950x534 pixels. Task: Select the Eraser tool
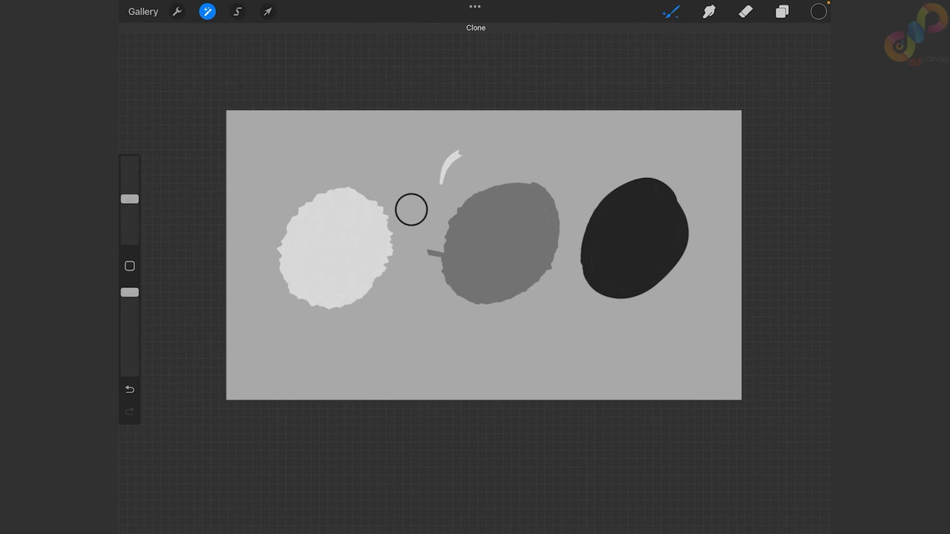pyautogui.click(x=745, y=12)
